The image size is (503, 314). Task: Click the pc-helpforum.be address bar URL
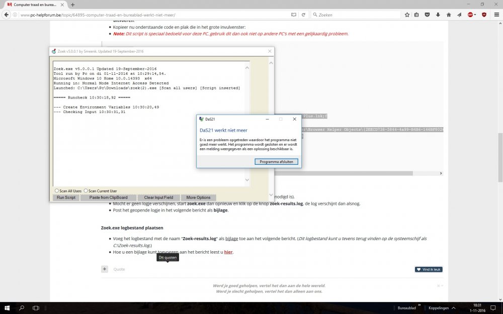[x=98, y=15]
